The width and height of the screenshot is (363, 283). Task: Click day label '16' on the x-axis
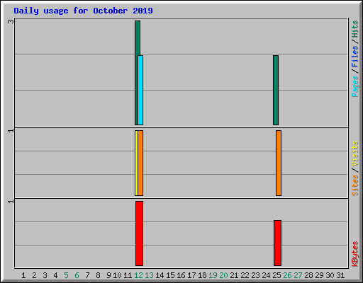(x=181, y=275)
